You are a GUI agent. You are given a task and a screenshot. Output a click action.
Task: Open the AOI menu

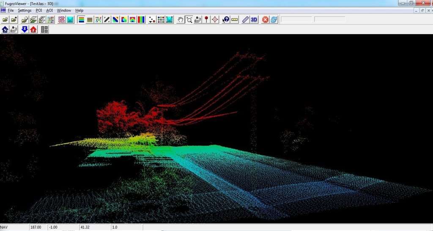point(49,10)
